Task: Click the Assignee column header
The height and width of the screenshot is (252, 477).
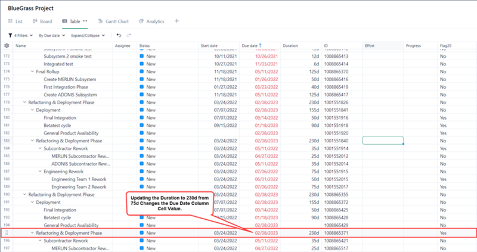Action: click(x=123, y=46)
